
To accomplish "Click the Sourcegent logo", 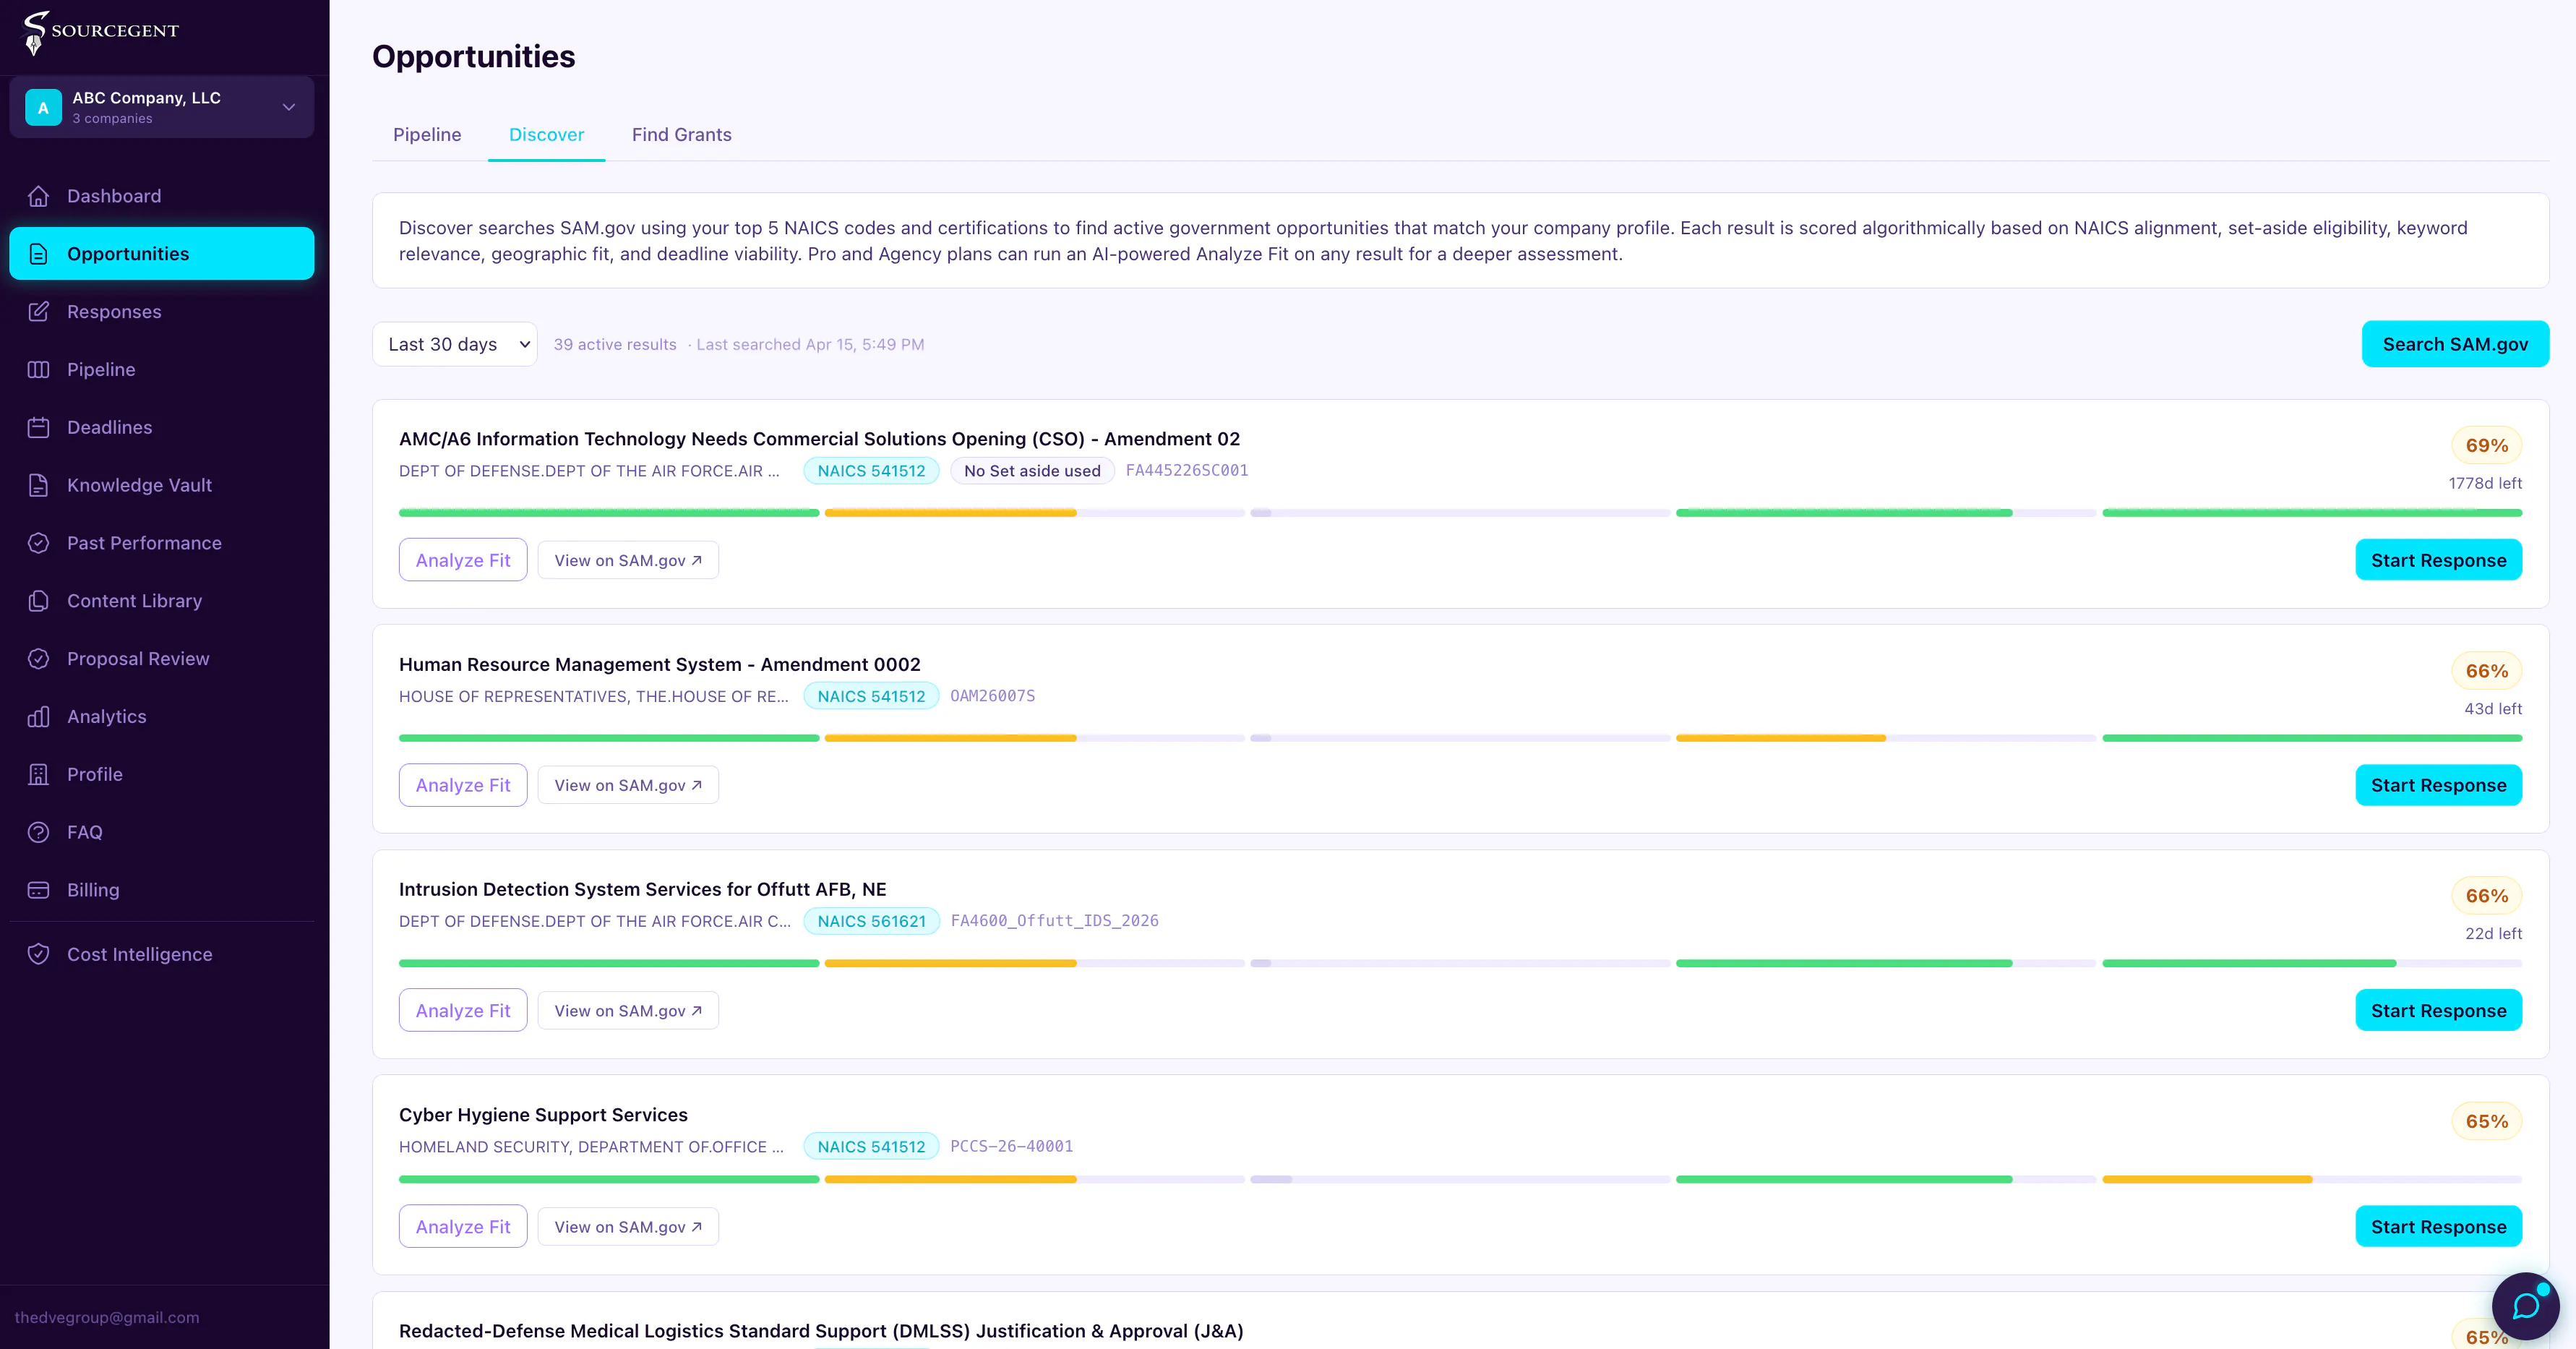I will pos(100,32).
